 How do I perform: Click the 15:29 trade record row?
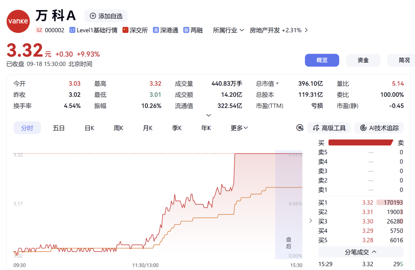point(361,264)
